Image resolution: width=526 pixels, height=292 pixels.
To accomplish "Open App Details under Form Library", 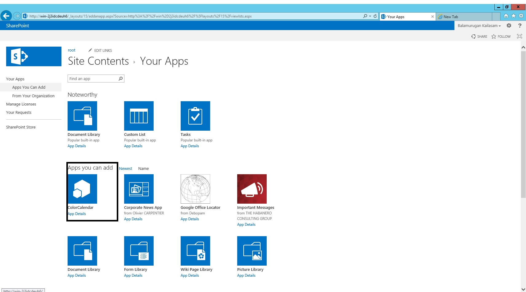I will pyautogui.click(x=133, y=275).
